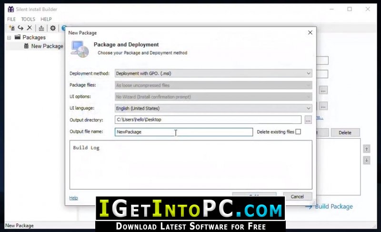Click the build package toolbar icon

[41, 28]
